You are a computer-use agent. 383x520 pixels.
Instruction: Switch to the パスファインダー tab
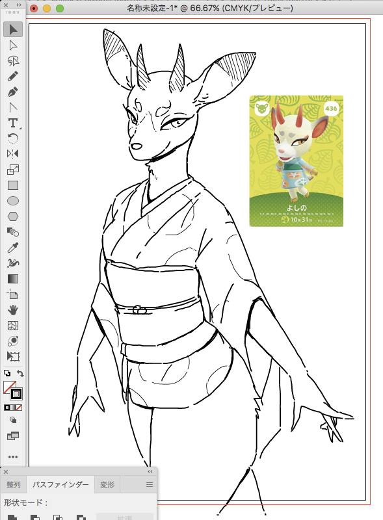60,484
